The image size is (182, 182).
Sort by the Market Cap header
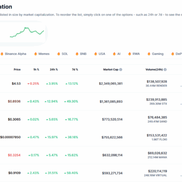[111, 70]
